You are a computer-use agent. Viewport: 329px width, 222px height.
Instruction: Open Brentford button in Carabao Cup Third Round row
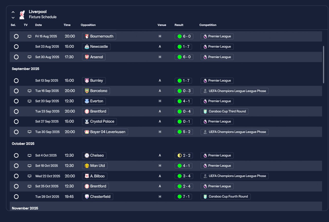95,111
